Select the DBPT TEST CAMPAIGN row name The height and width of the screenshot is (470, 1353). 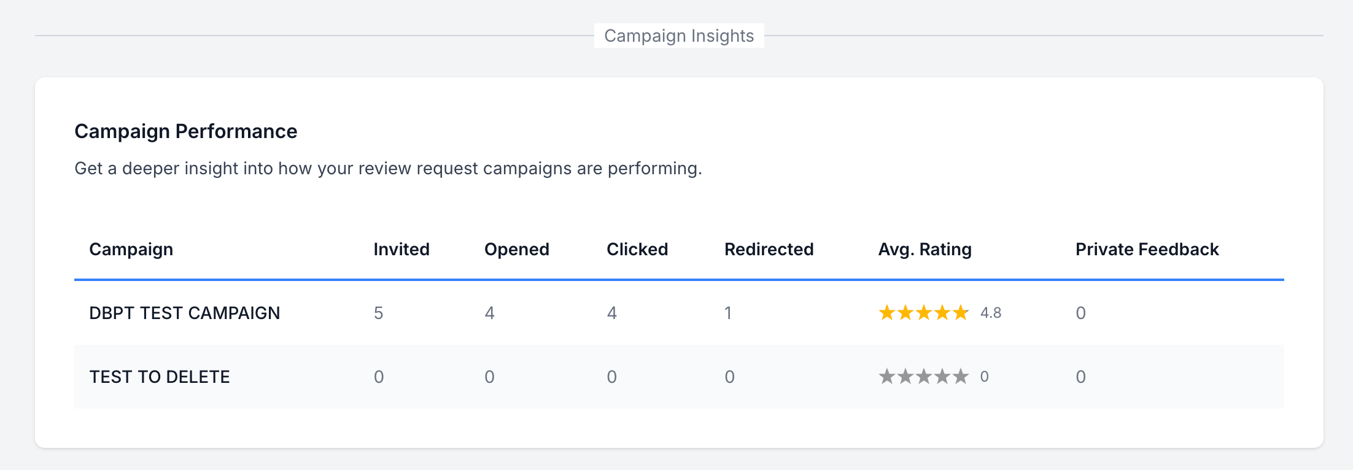click(185, 313)
